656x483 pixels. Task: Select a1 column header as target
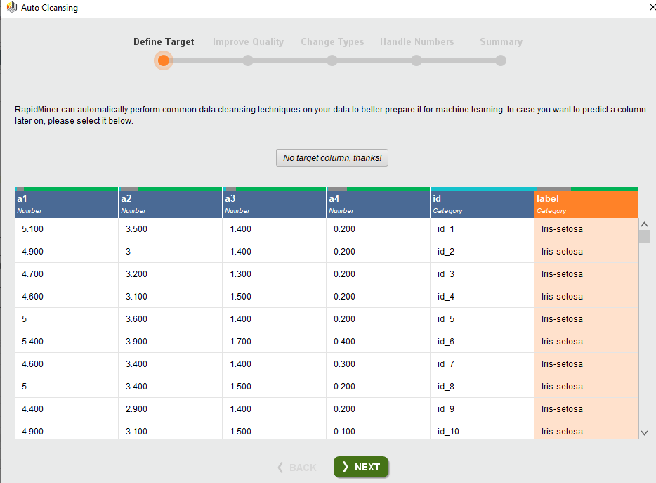67,204
